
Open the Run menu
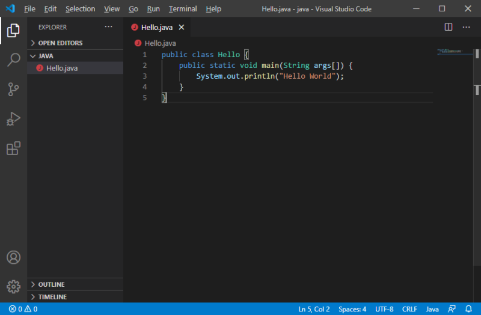[x=153, y=9]
